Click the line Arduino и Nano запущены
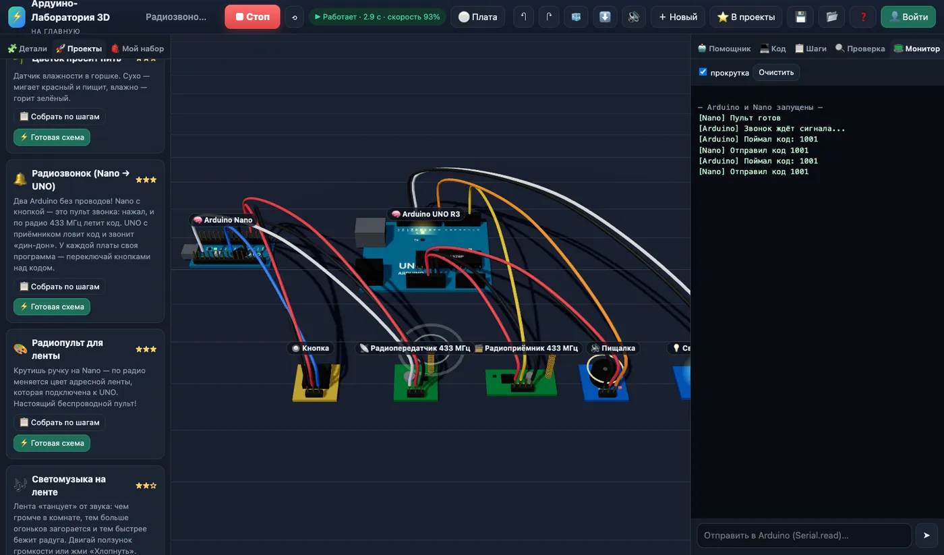Screen dimensions: 944x555 pos(761,107)
